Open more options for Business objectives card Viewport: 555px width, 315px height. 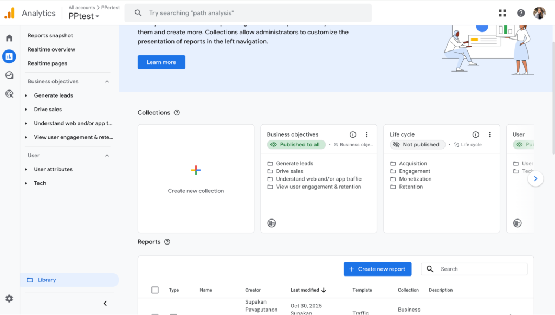(367, 134)
